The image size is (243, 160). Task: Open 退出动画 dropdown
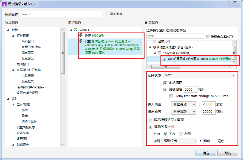(x=183, y=112)
